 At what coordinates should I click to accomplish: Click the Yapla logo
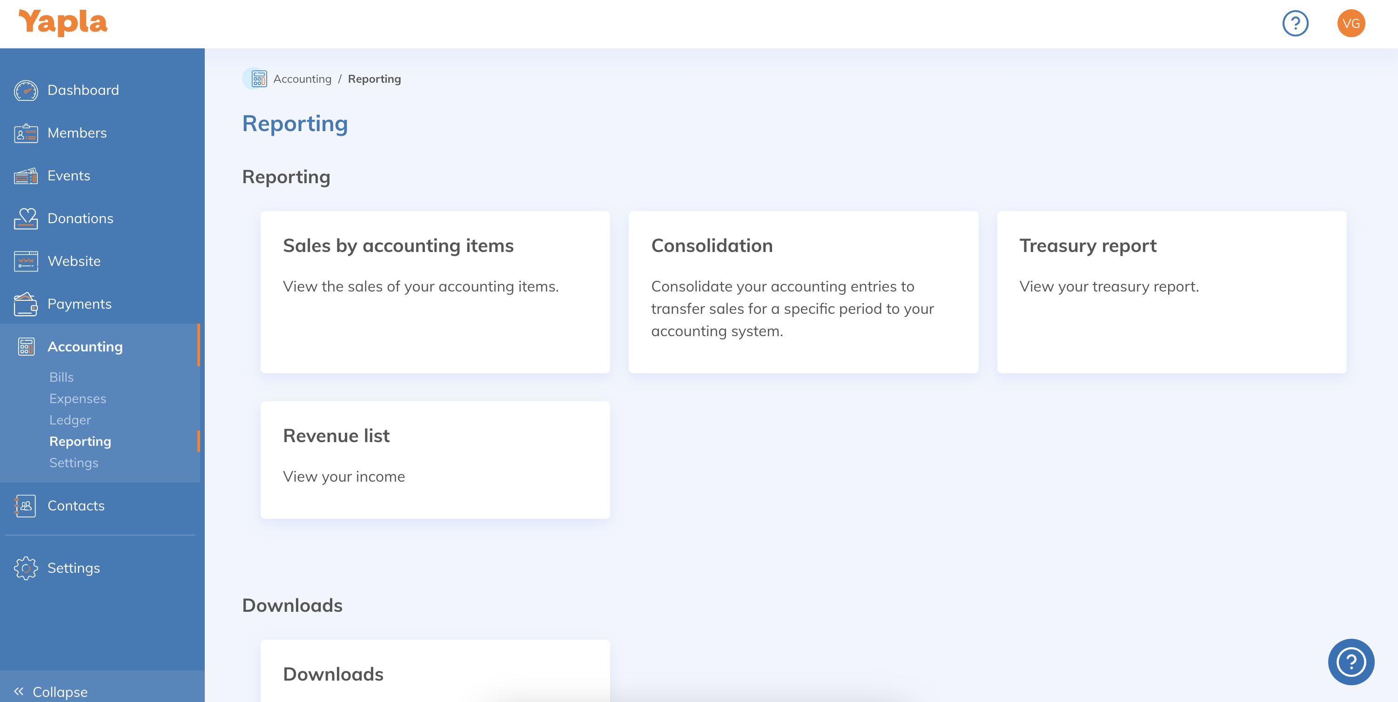point(63,23)
